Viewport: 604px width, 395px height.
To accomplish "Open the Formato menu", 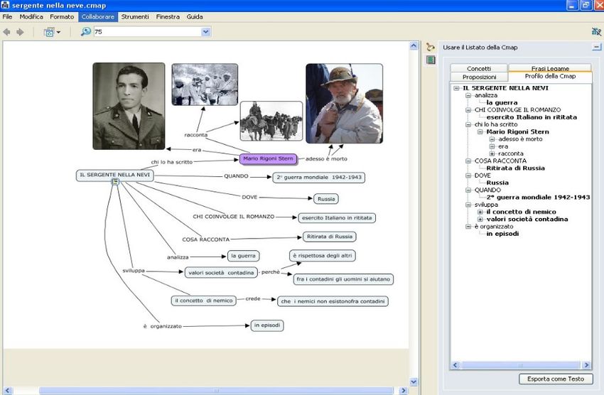I will 62,16.
